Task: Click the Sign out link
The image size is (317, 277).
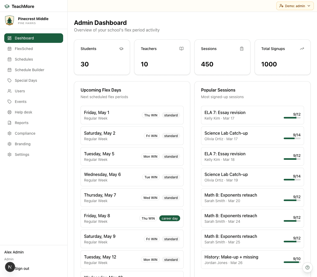Action: pos(22,269)
